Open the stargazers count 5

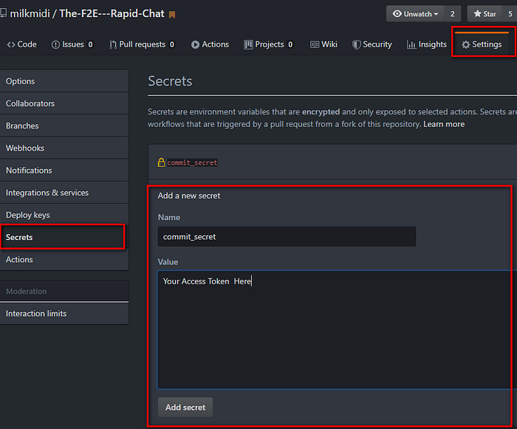(x=510, y=14)
